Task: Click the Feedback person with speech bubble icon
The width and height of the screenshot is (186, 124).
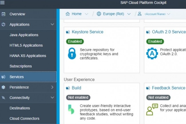Action: tap(152, 109)
